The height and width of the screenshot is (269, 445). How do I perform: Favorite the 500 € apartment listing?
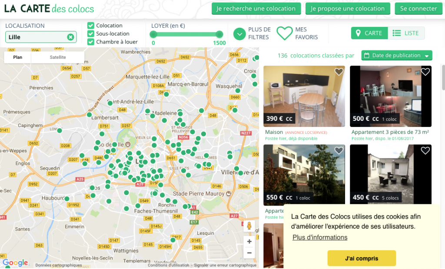pyautogui.click(x=425, y=72)
